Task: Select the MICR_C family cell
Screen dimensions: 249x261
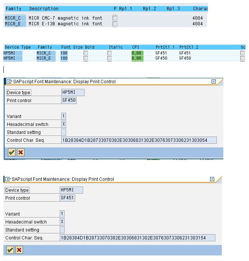Action: pyautogui.click(x=15, y=18)
